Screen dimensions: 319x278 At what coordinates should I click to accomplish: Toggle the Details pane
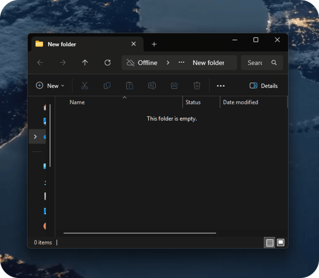point(263,86)
